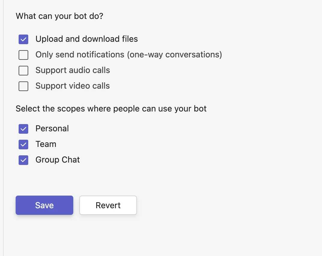This screenshot has height=256, width=322.
Task: Check the Support video calls box
Action: pyautogui.click(x=23, y=86)
